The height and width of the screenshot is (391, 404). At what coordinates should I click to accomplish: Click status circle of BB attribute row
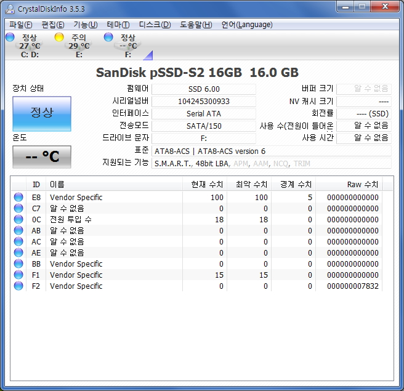tap(18, 264)
